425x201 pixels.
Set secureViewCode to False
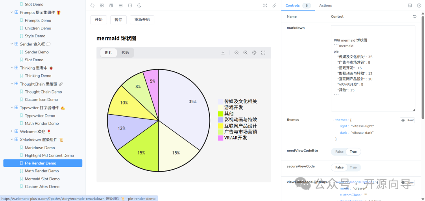tap(339, 168)
